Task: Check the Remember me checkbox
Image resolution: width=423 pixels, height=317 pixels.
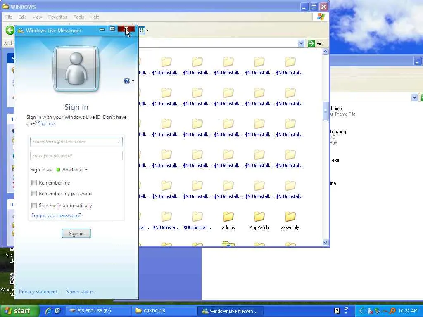Action: coord(34,183)
